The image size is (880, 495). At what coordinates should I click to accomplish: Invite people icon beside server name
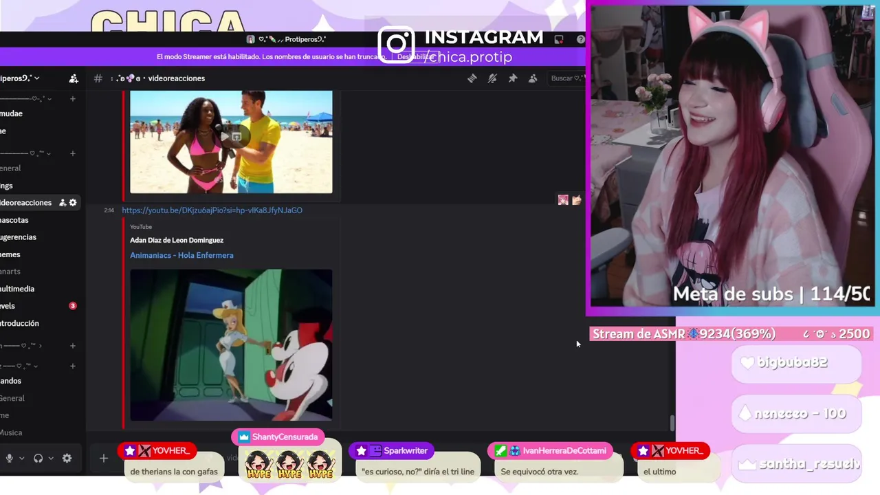click(x=74, y=78)
